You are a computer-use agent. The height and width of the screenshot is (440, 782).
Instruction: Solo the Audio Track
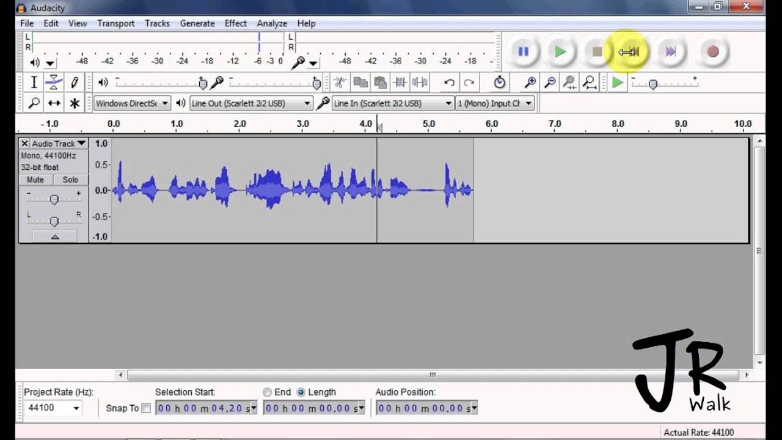click(x=70, y=180)
